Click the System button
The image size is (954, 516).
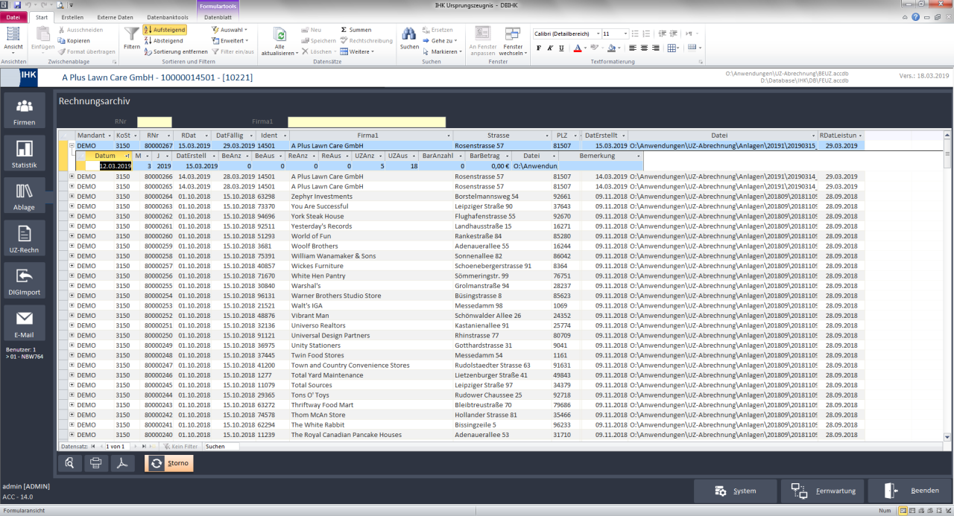coord(735,491)
